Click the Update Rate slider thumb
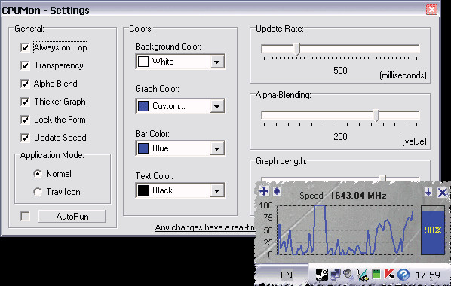The width and height of the screenshot is (451, 286). (297, 49)
